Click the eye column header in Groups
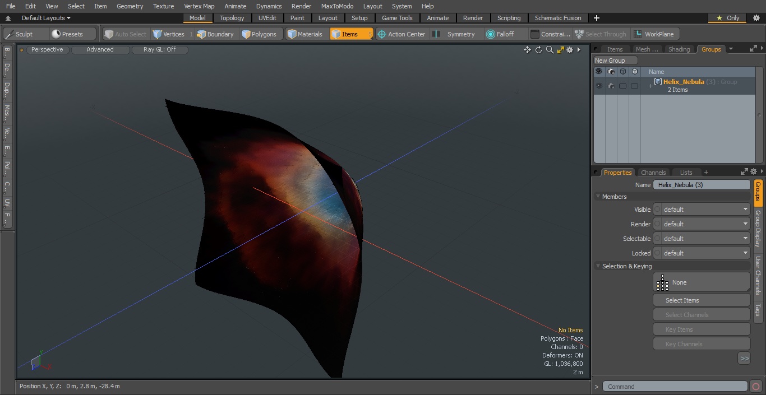 pos(599,72)
